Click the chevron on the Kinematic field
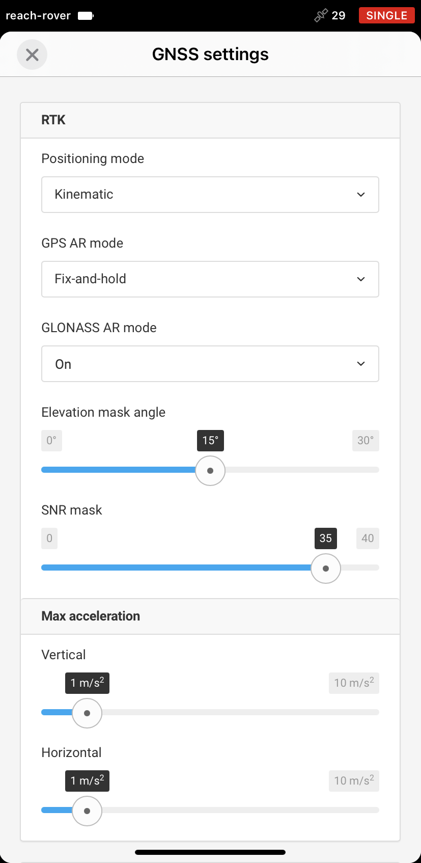The width and height of the screenshot is (421, 863). tap(361, 195)
